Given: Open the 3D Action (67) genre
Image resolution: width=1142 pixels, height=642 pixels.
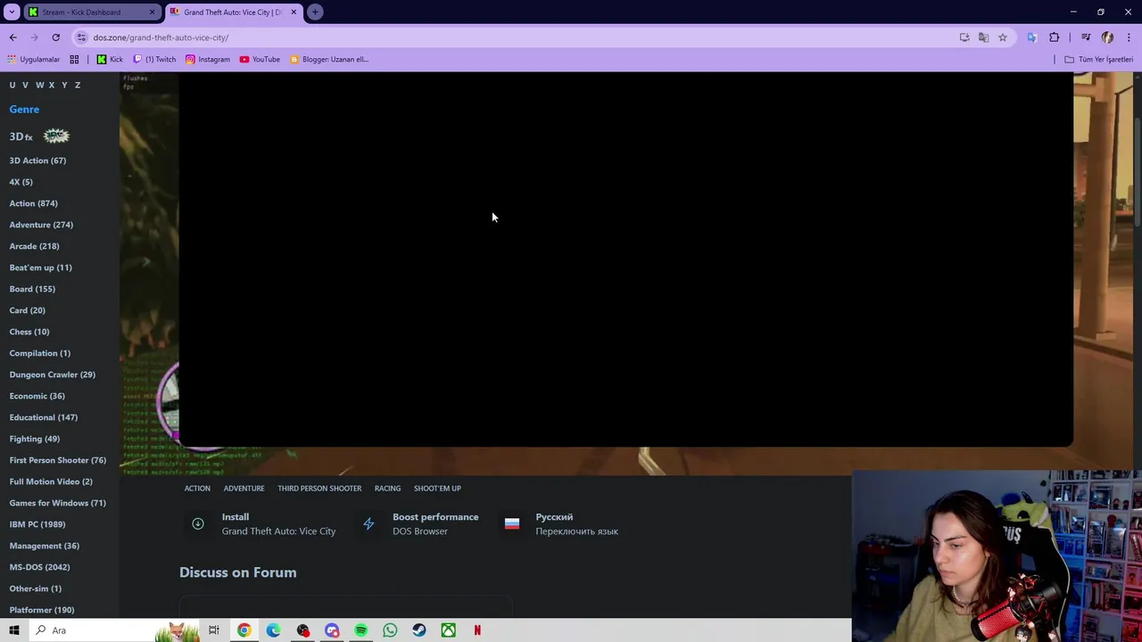Looking at the screenshot, I should [37, 160].
